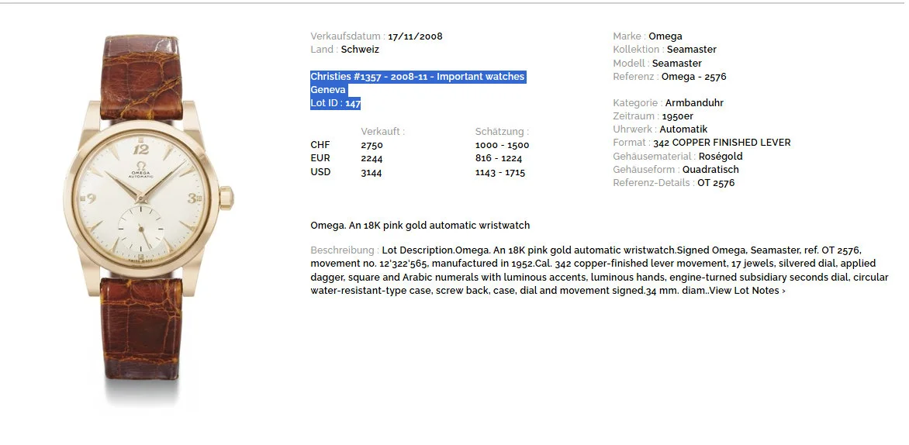Open the Christies #1357 Important watches link
The width and height of the screenshot is (909, 445).
point(417,77)
